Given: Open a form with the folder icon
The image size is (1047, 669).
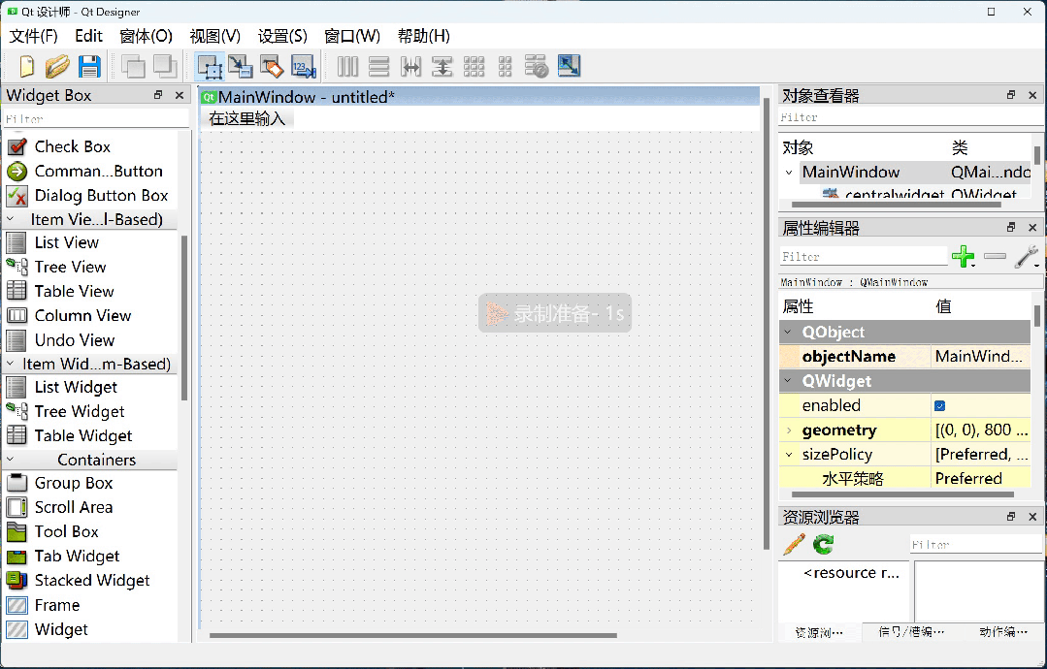Looking at the screenshot, I should click(x=57, y=67).
